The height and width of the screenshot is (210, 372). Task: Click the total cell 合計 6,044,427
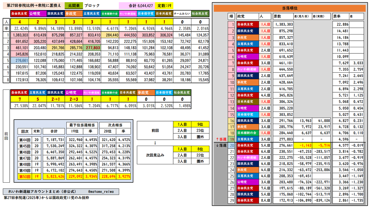tap(137, 6)
